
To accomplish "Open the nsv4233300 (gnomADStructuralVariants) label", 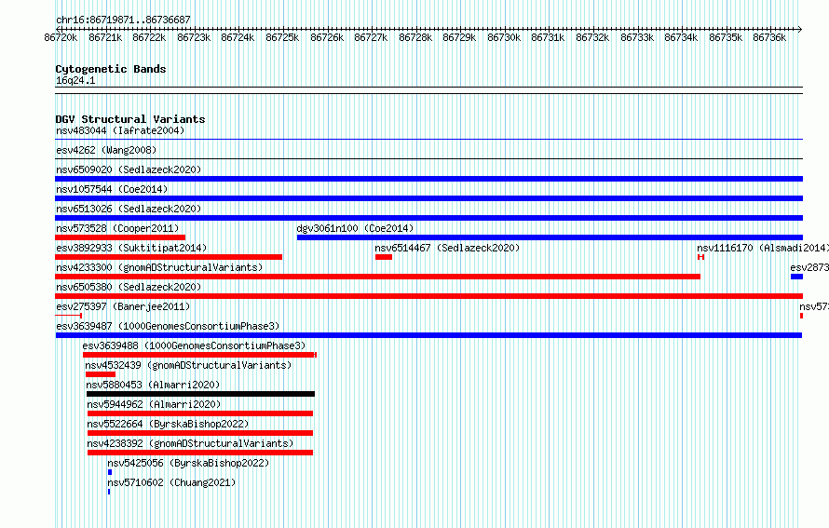I will pos(159,267).
